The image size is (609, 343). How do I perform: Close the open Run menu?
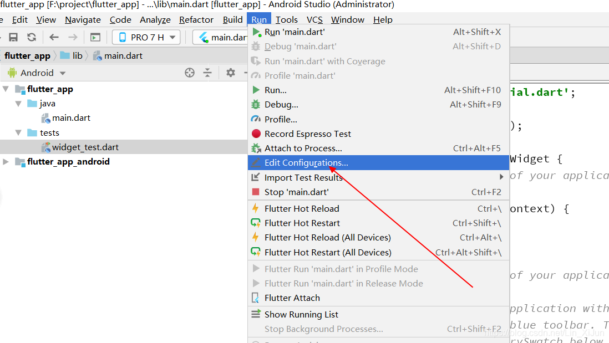tap(259, 20)
